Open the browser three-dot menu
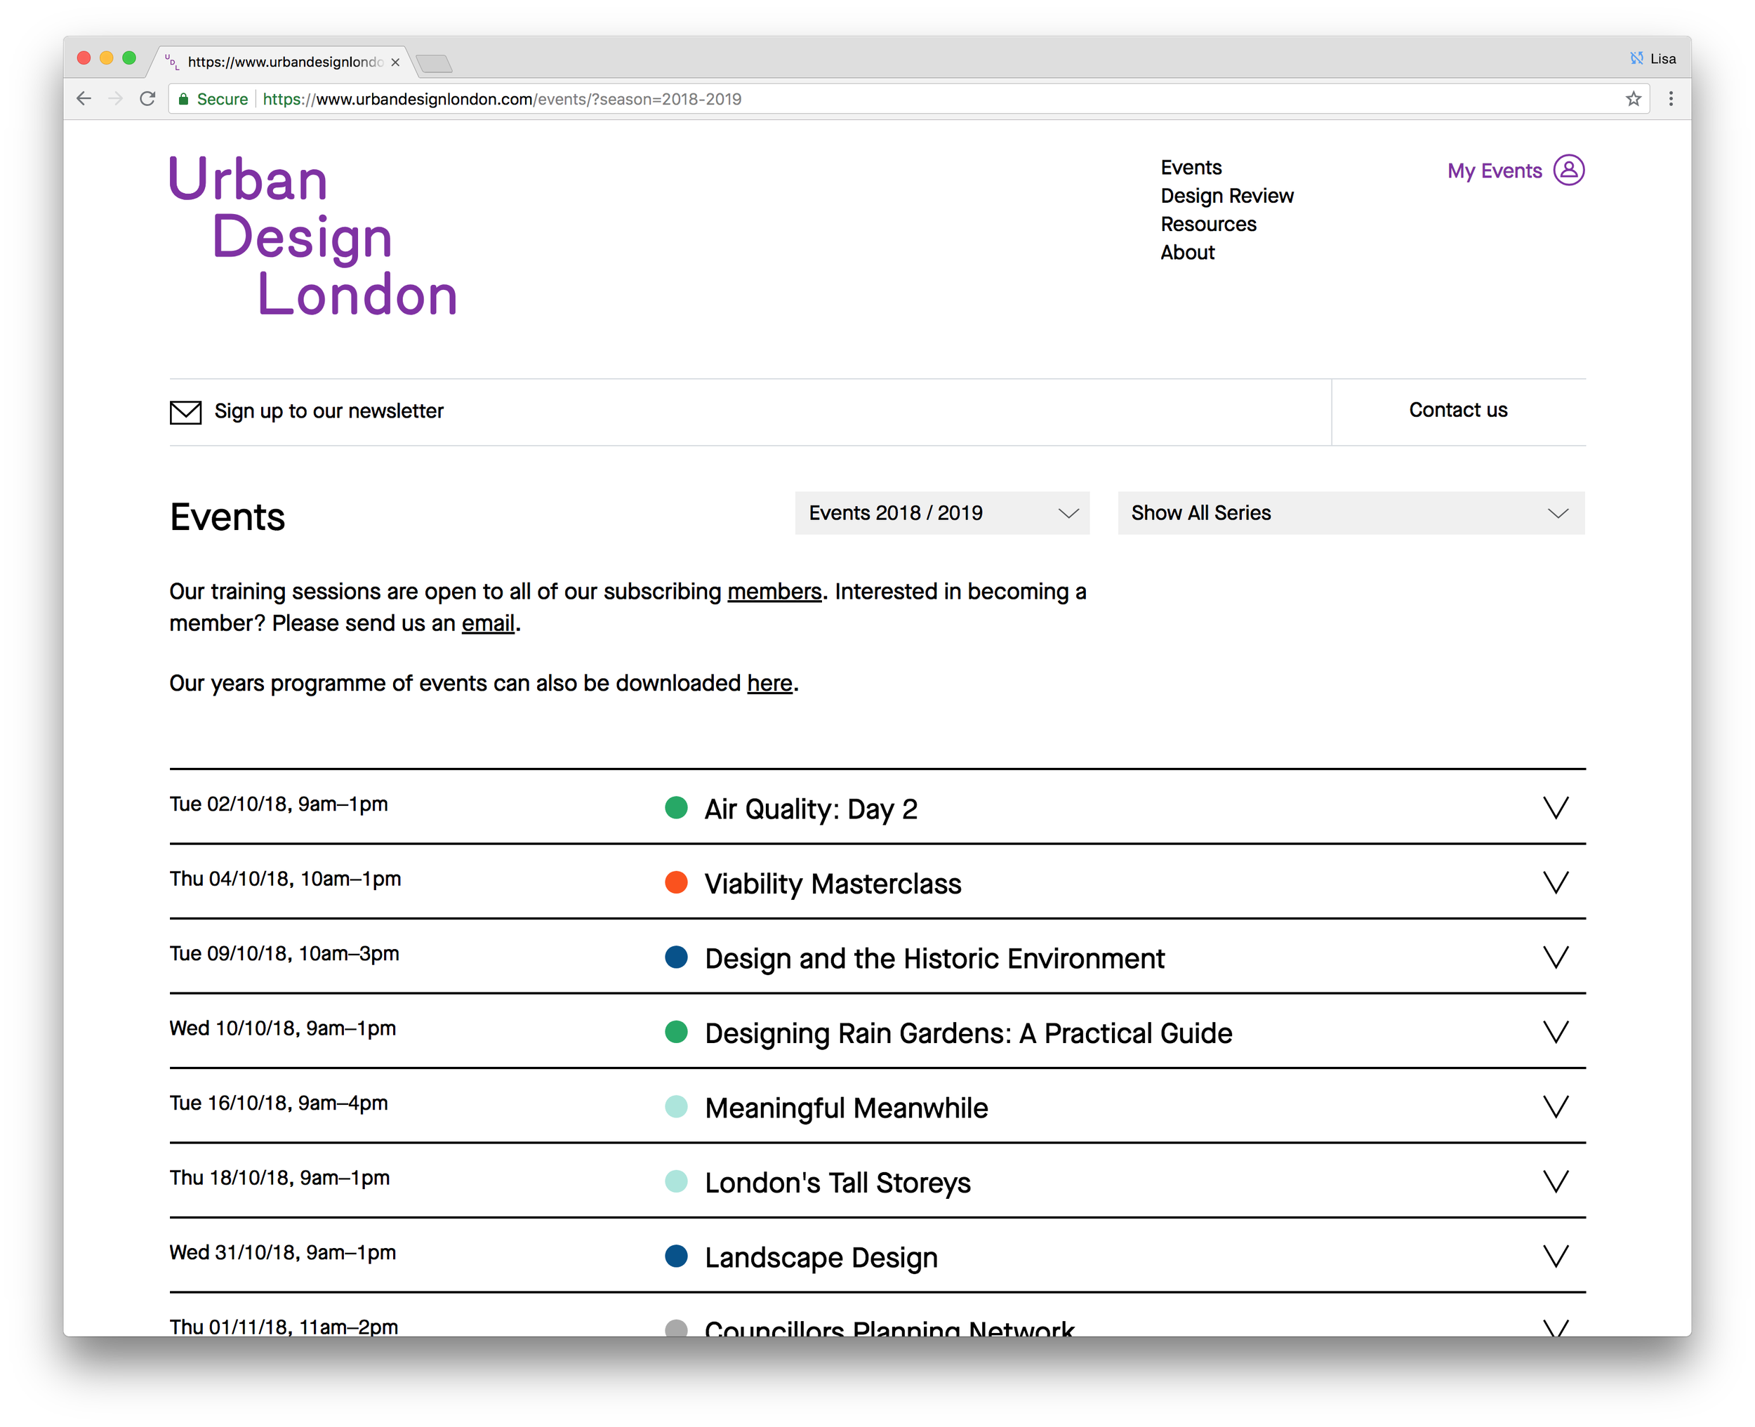This screenshot has height=1427, width=1755. (1670, 99)
